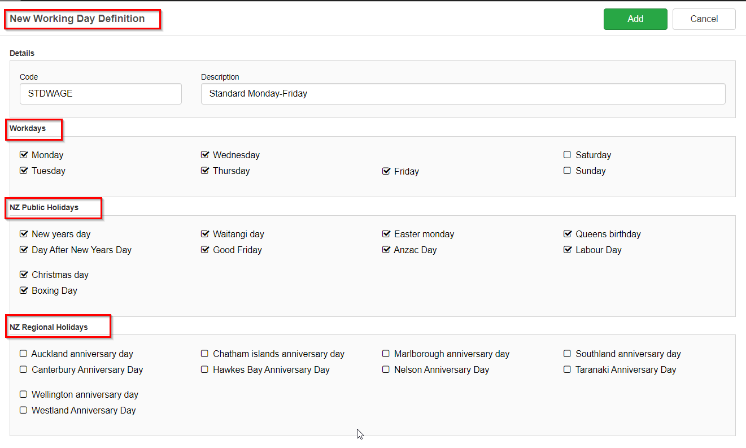The width and height of the screenshot is (746, 448).
Task: Disable the Waitangi day checkbox
Action: tap(205, 234)
